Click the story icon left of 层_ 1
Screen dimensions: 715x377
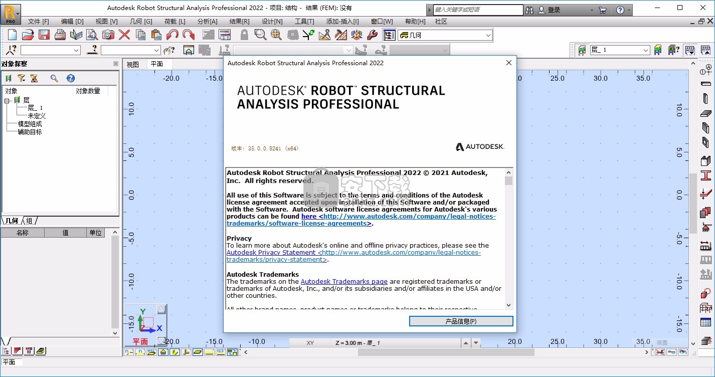(x=582, y=50)
